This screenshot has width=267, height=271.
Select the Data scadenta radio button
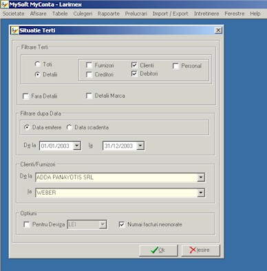(69, 127)
